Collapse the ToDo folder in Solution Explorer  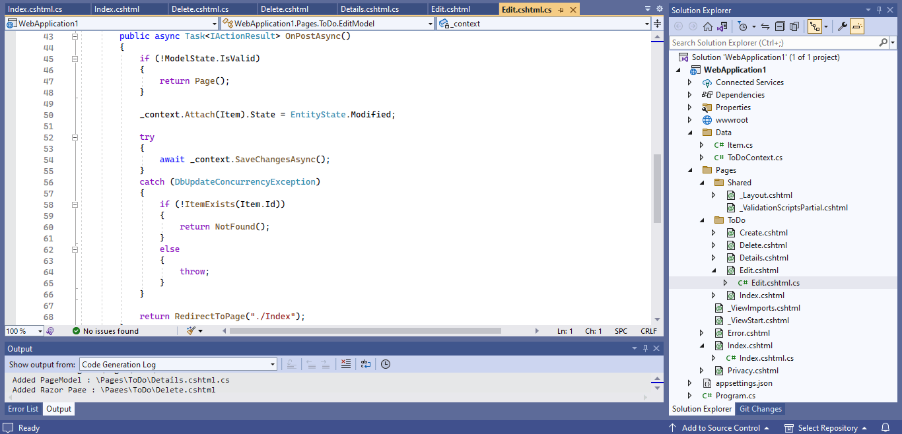tap(702, 220)
